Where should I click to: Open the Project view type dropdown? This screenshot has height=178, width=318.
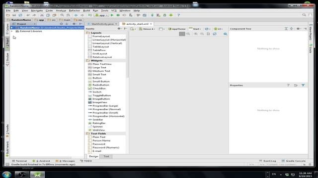[24, 24]
